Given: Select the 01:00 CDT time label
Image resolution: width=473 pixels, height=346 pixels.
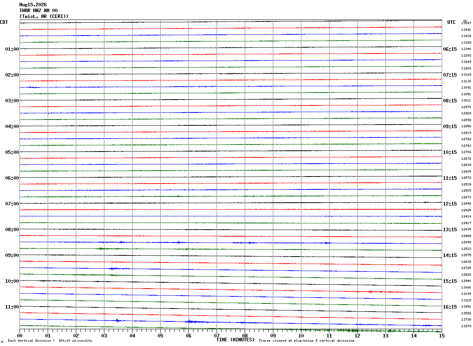Looking at the screenshot, I should pos(12,49).
